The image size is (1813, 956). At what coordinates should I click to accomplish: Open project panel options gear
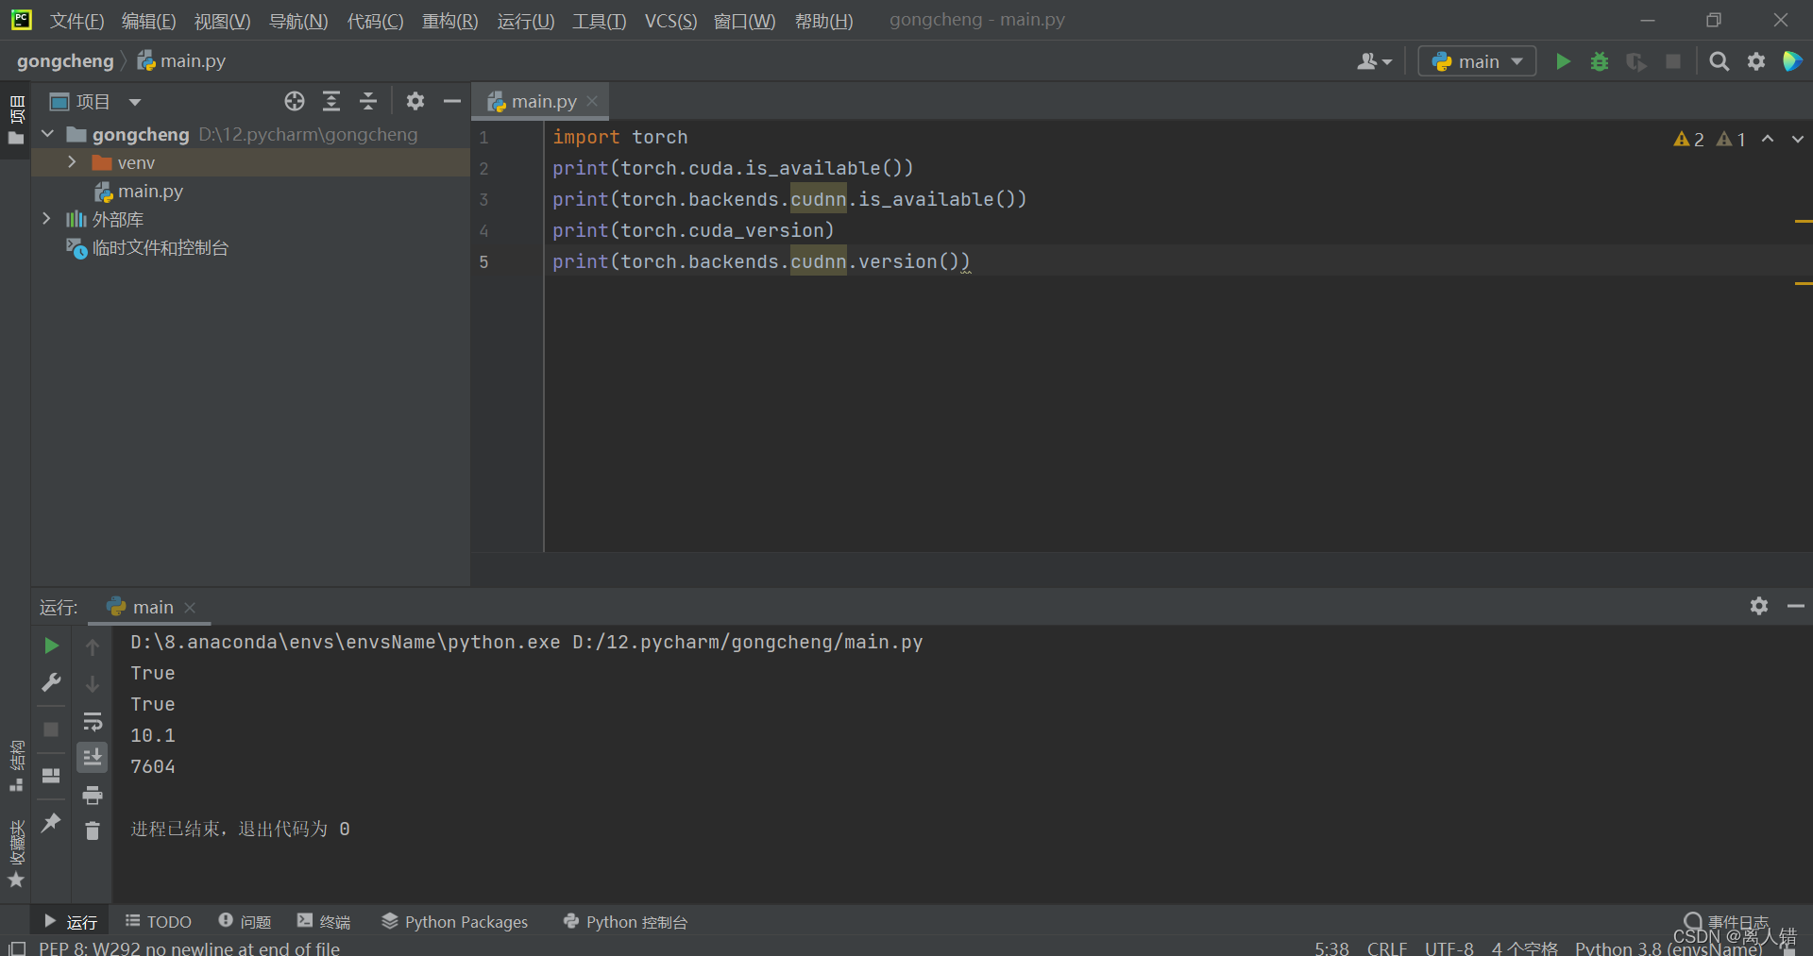tap(415, 101)
